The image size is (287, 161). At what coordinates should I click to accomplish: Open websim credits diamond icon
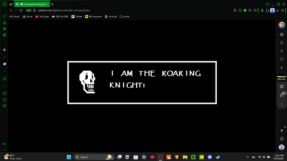pos(282,130)
